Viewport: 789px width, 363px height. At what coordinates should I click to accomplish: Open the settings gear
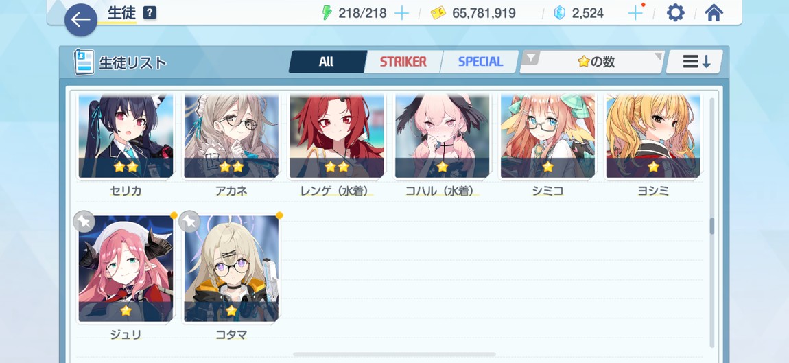point(675,12)
